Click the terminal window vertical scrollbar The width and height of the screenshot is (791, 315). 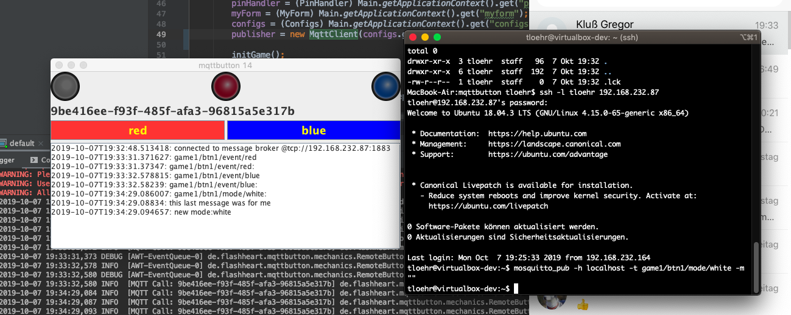click(756, 262)
